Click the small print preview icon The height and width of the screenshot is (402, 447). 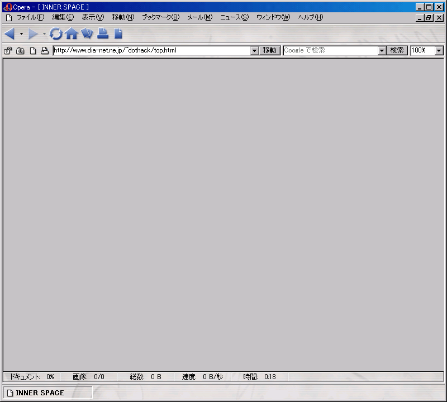coord(45,51)
